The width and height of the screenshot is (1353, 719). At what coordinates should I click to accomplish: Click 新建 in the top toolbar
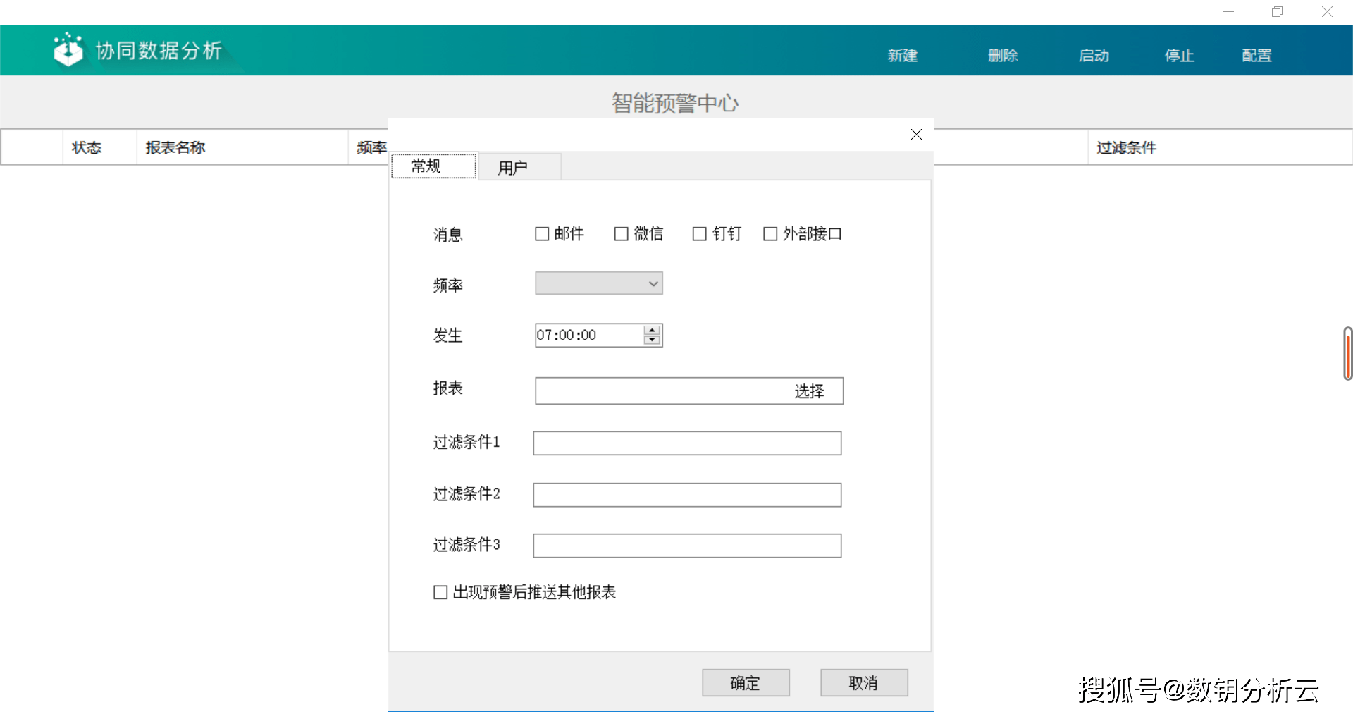tap(902, 56)
